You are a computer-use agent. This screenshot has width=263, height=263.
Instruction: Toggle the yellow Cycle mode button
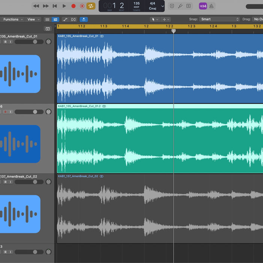[91, 6]
